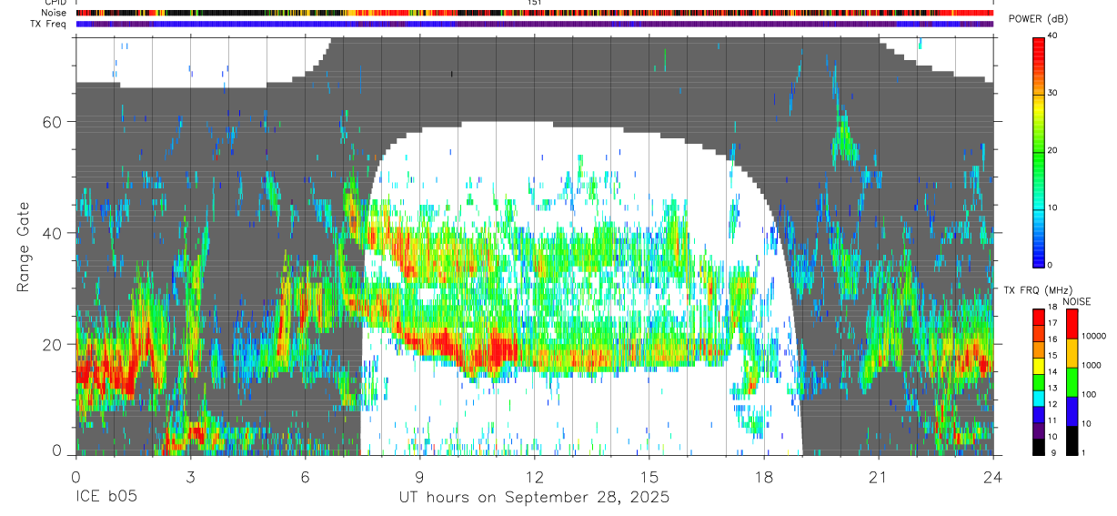Click 'UT hours on September 28, 2025' label

click(534, 497)
